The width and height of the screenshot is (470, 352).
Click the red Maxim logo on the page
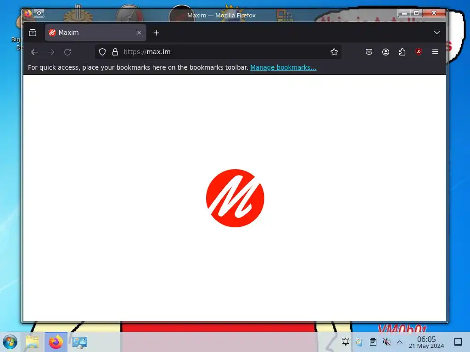[x=235, y=198]
